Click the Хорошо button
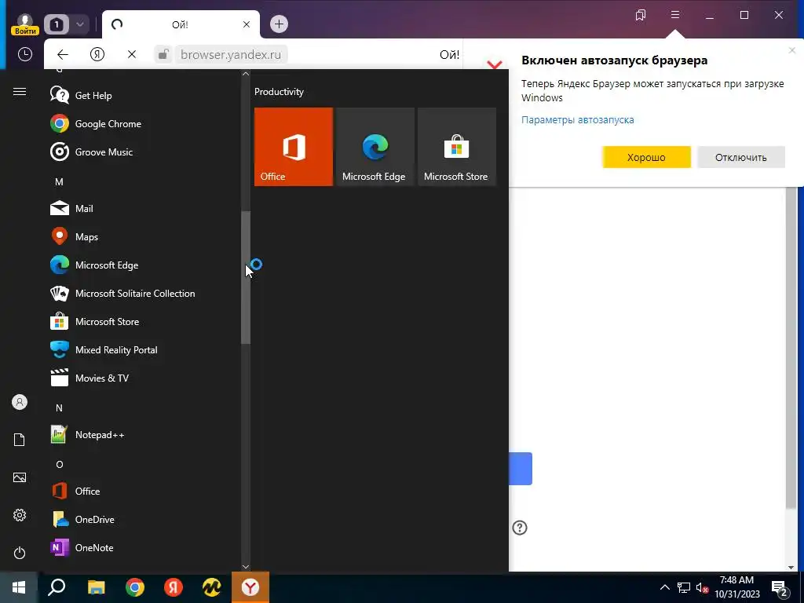This screenshot has width=804, height=603. (x=647, y=157)
